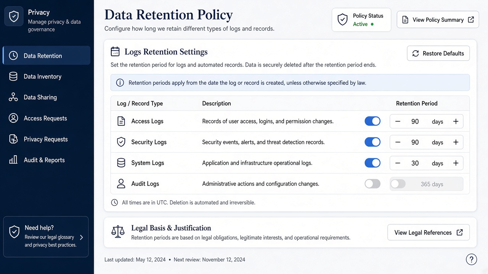Increase Security Logs retention days
The height and width of the screenshot is (274, 488).
(x=456, y=142)
